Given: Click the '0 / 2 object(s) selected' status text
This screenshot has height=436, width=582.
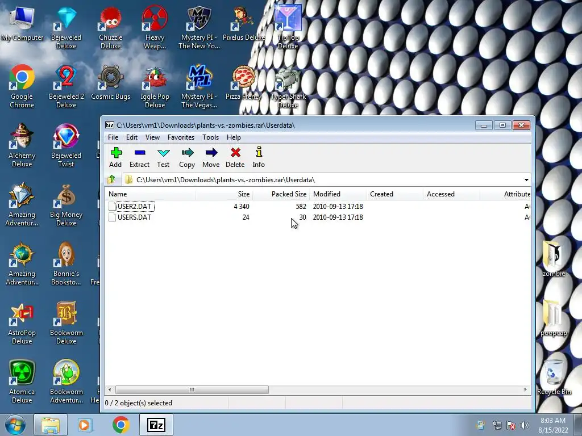Looking at the screenshot, I should 139,403.
